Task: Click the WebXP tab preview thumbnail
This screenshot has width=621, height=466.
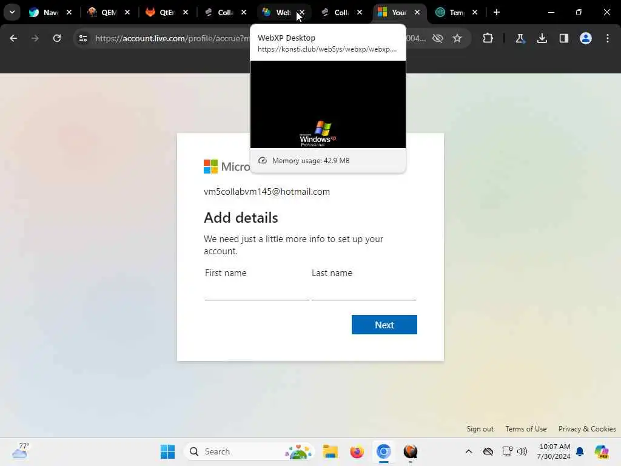Action: (x=328, y=104)
